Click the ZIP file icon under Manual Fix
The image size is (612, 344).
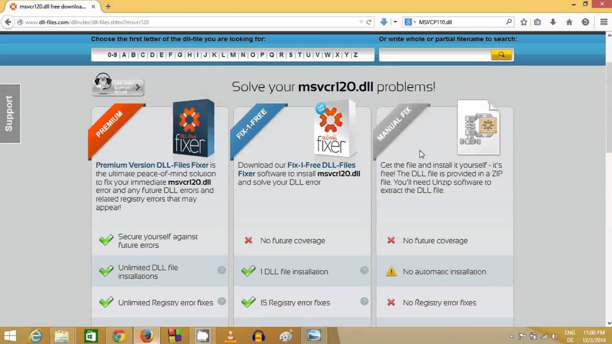point(479,128)
